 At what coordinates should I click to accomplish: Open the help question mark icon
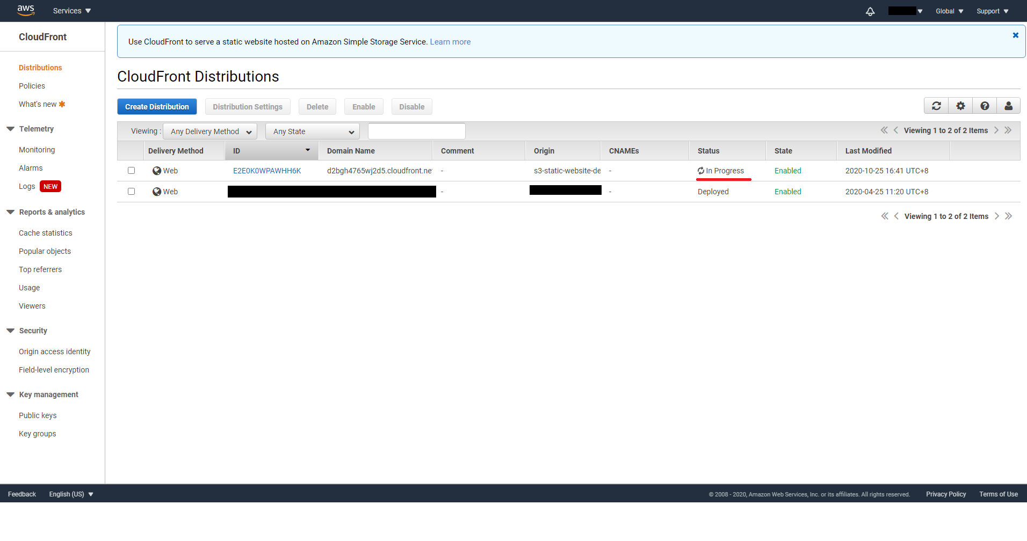pyautogui.click(x=985, y=106)
